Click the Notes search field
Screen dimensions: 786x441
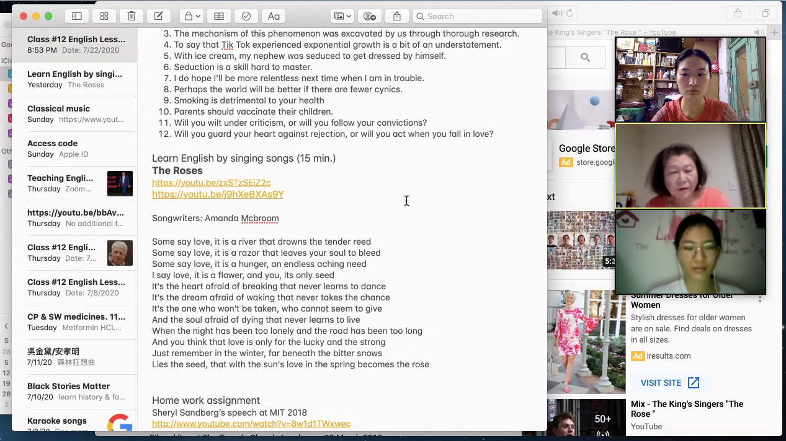point(477,16)
